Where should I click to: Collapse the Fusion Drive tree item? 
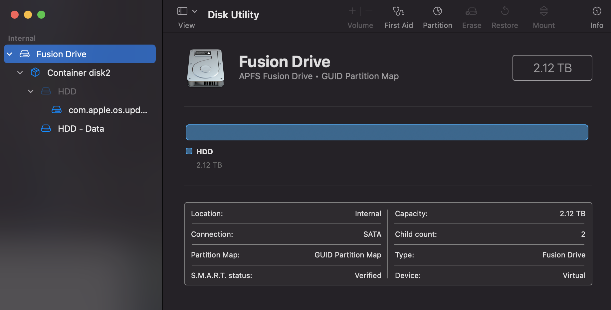(x=10, y=54)
